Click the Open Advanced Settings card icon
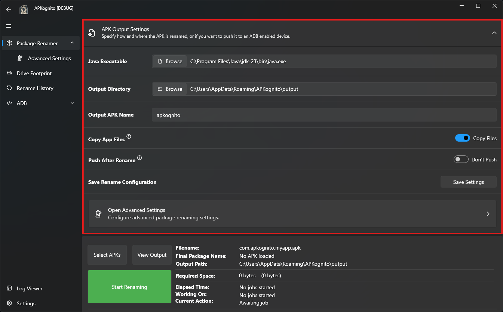503x312 pixels. 98,214
